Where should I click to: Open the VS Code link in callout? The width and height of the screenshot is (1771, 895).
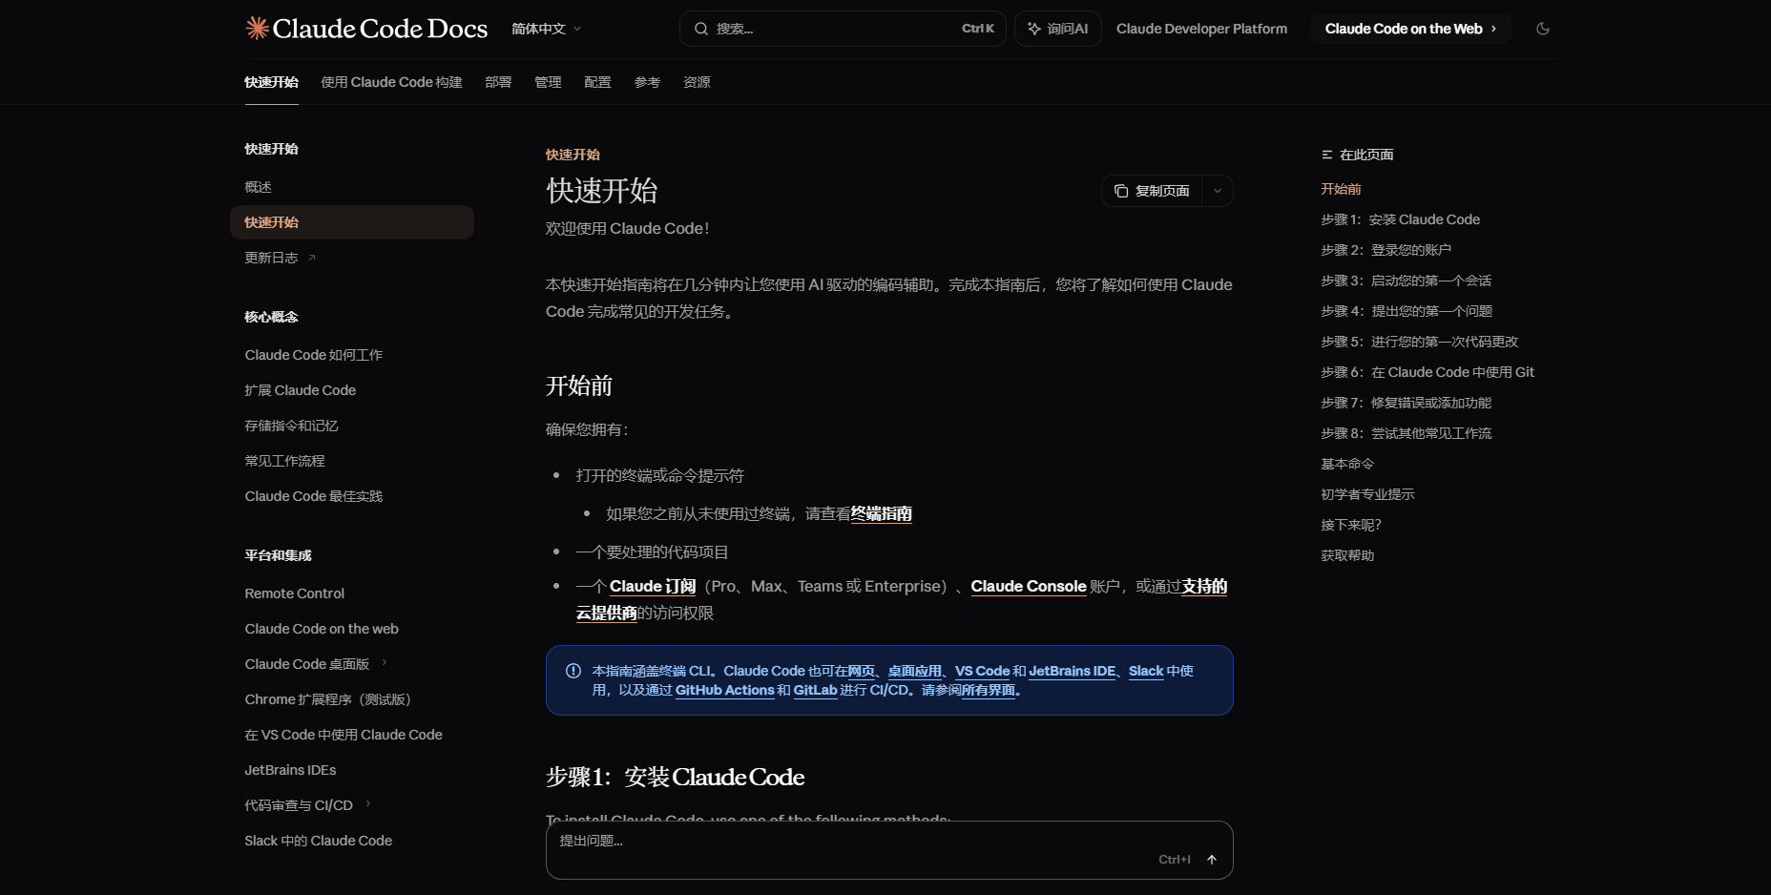click(982, 671)
